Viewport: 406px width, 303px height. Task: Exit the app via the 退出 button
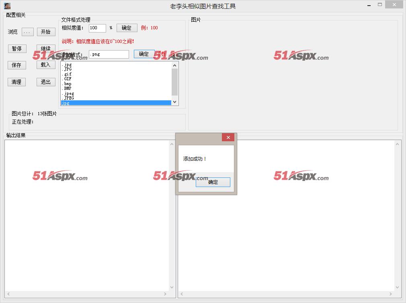(x=46, y=82)
